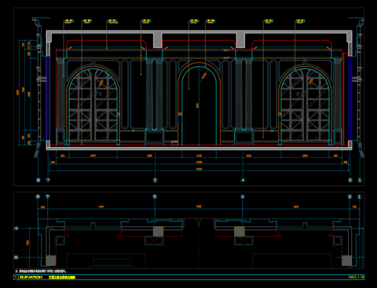Click the leftmost yellow annotation tag at top

68,21
